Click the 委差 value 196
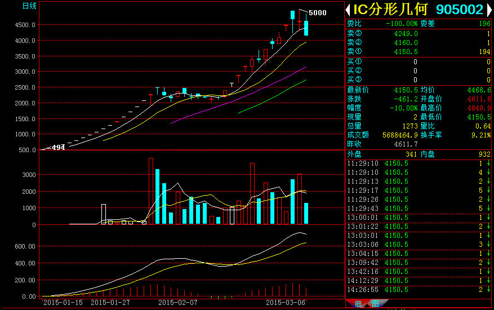This screenshot has width=494, height=310. [x=484, y=24]
